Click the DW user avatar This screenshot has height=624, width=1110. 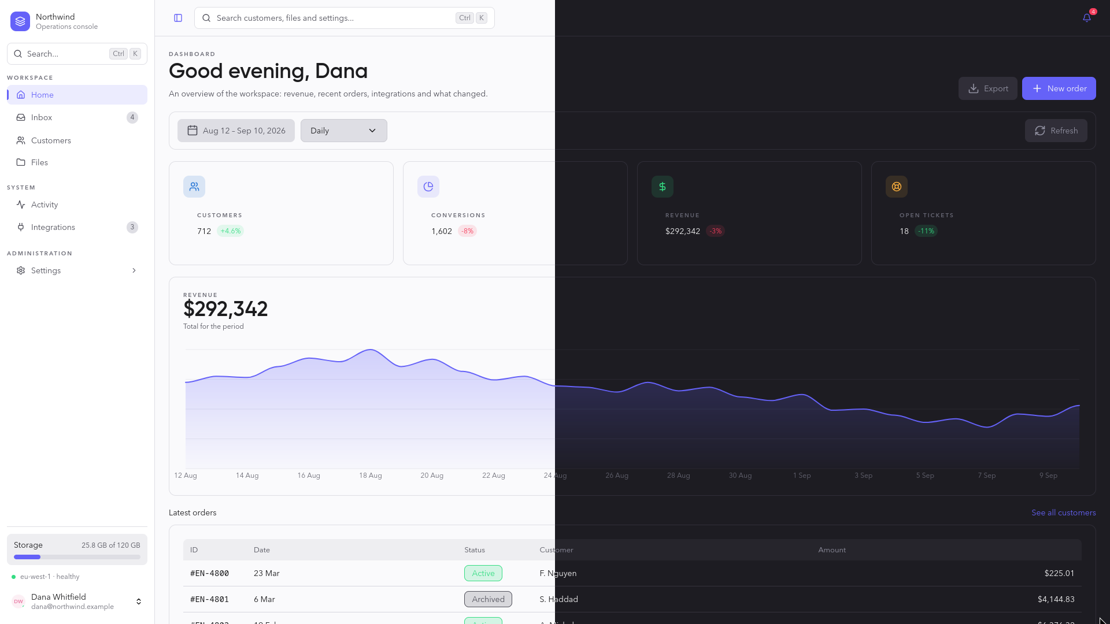(18, 601)
